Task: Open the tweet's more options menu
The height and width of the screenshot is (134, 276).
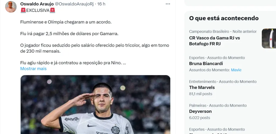Action: point(168,4)
